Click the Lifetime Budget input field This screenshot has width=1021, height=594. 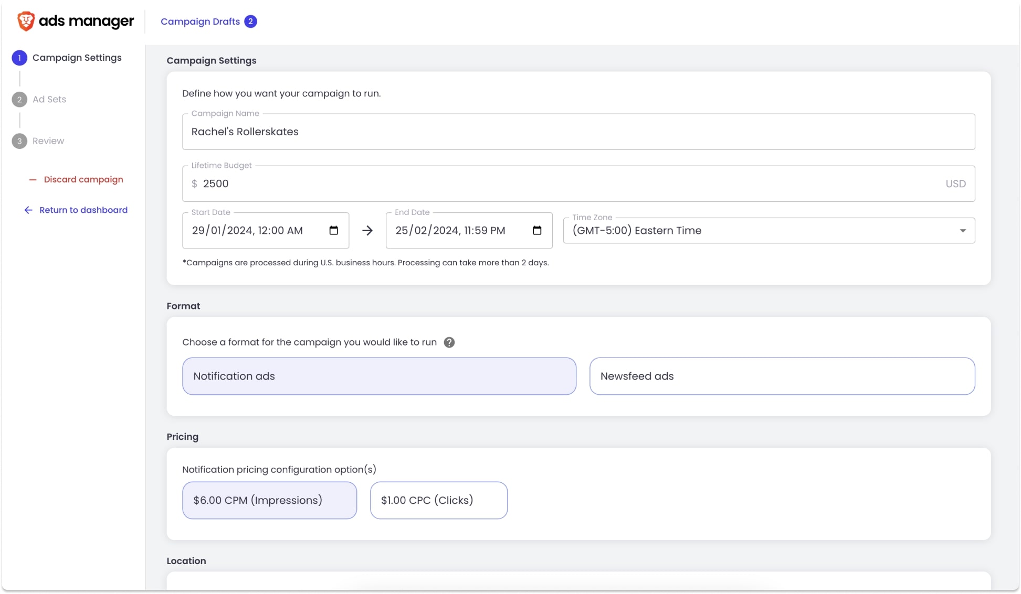tap(578, 183)
